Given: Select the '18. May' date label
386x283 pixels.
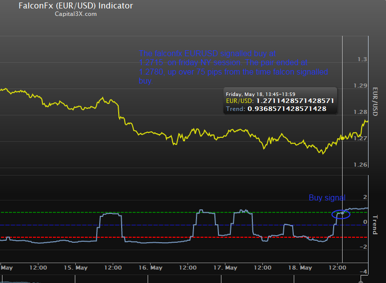Looking at the screenshot, I should [x=300, y=268].
